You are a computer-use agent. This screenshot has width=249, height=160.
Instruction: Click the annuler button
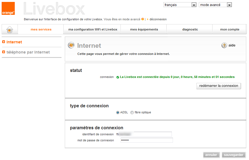(x=211, y=155)
